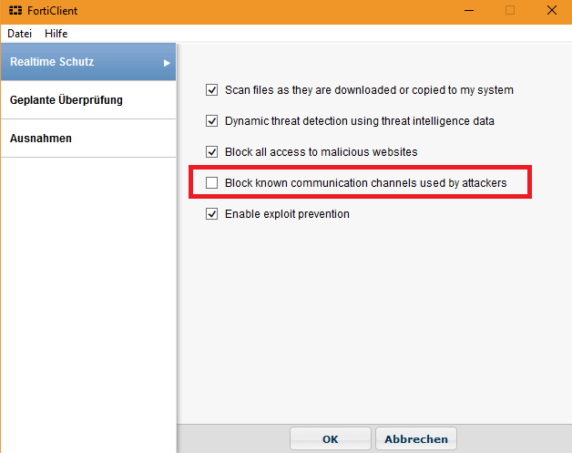Screen dimensions: 572x453
Task: Click the 'Enable exploit prevention' label text
Action: pyautogui.click(x=287, y=214)
